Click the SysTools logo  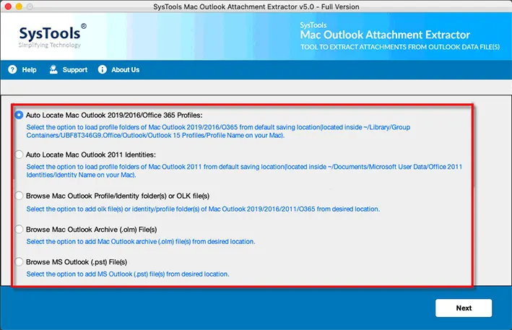tap(52, 36)
